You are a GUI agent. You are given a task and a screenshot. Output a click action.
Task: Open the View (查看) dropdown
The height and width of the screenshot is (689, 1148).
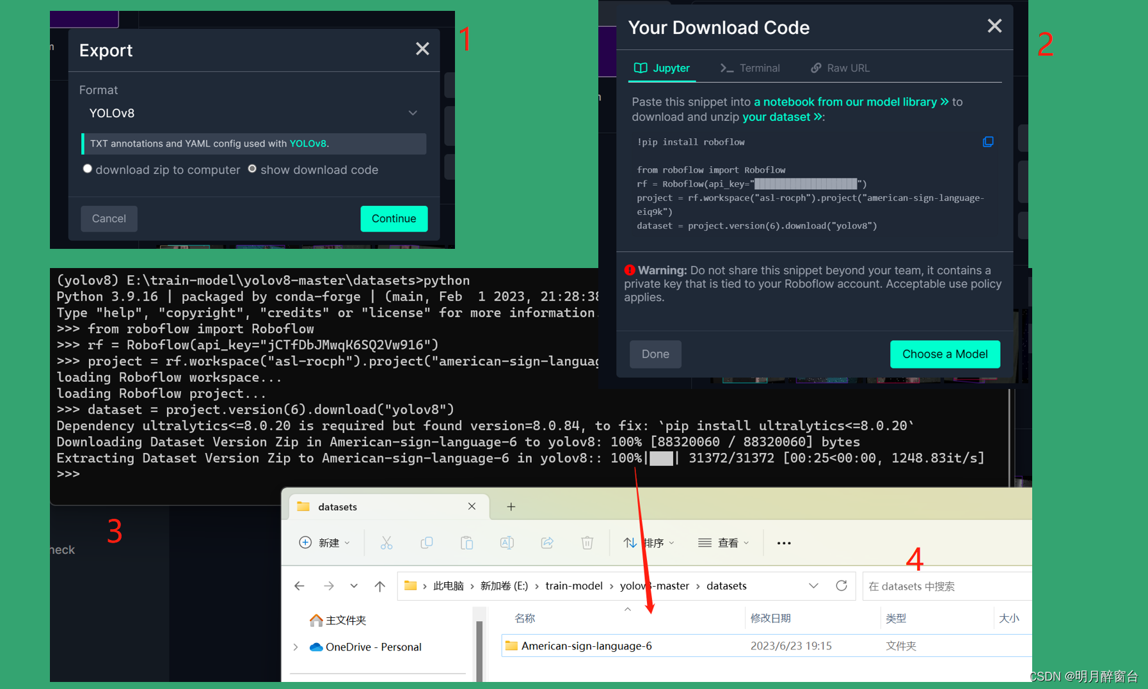tap(724, 542)
